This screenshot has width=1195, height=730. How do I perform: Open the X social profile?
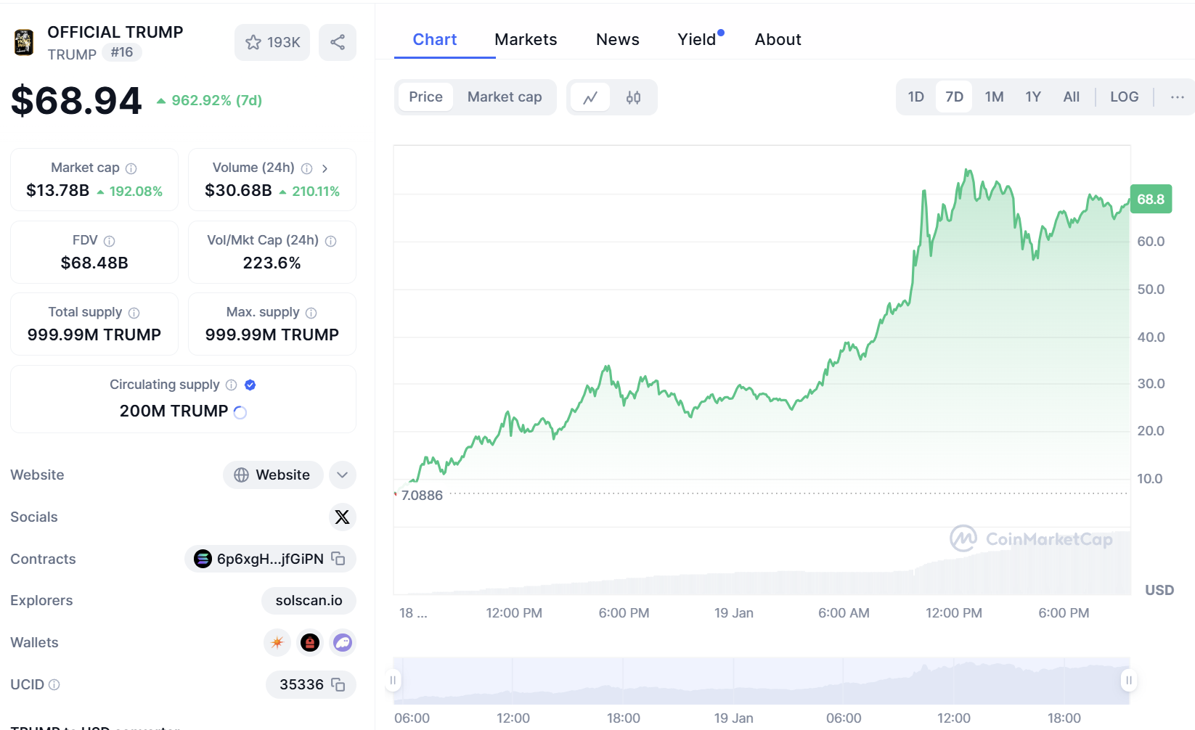click(x=342, y=517)
